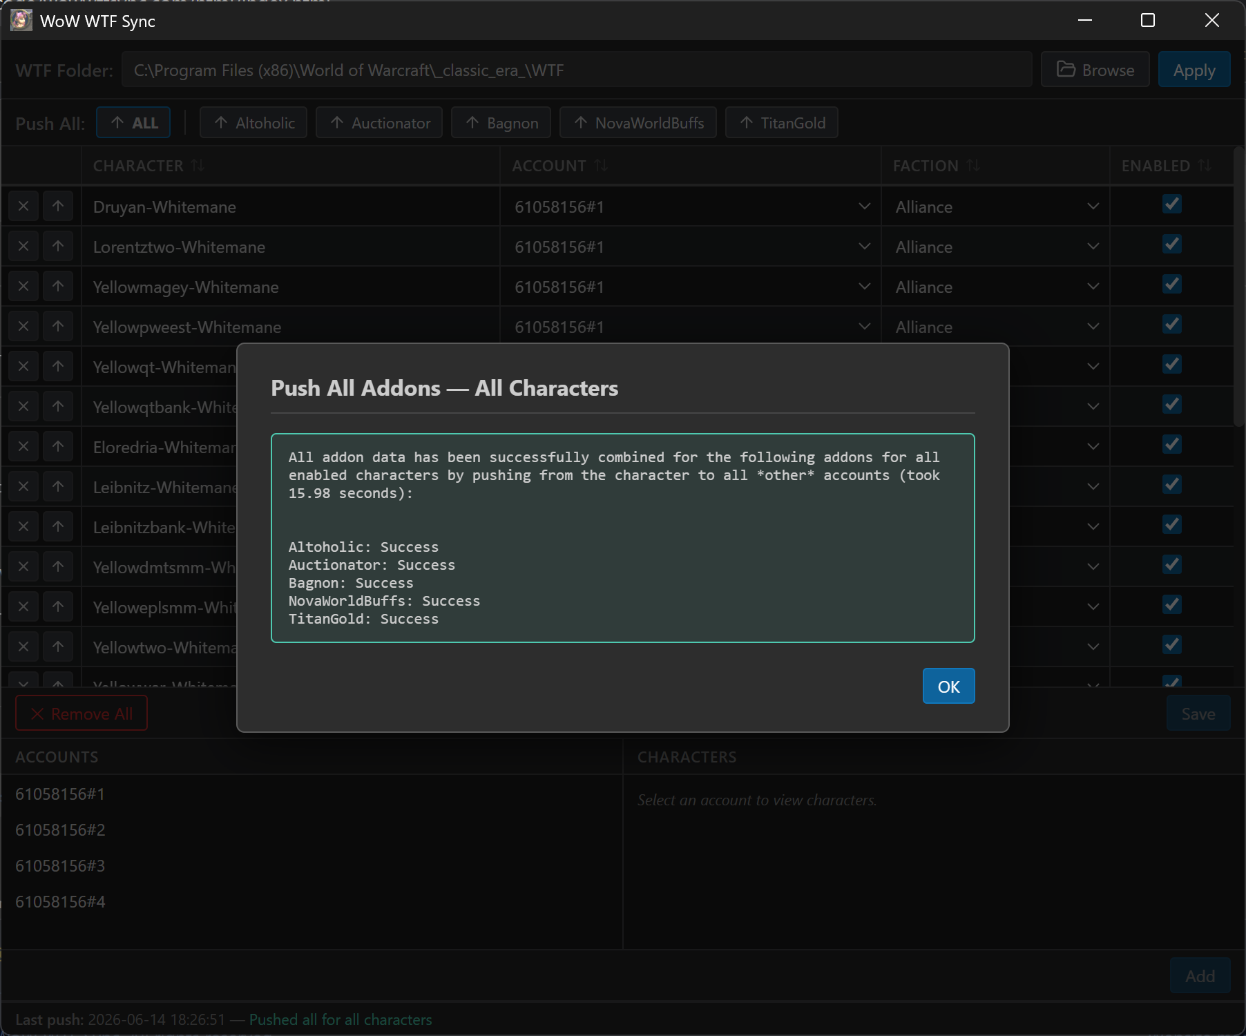This screenshot has width=1246, height=1036.
Task: Open account dropdown for Yellowmagey-Whitemane
Action: pos(691,287)
